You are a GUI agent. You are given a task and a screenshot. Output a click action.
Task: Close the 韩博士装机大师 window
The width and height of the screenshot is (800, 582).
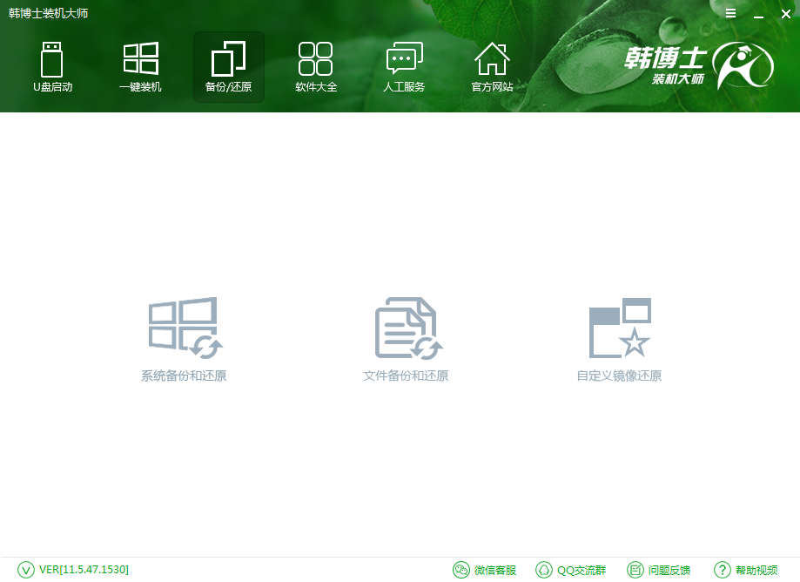pos(784,13)
